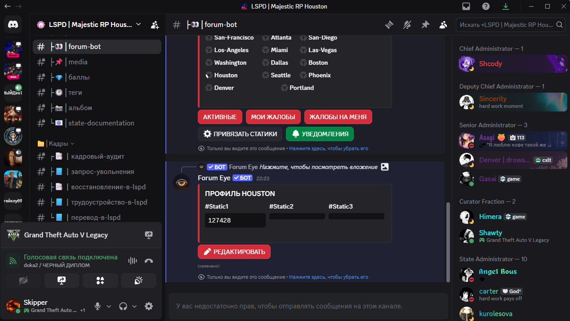Open user settings gear
Image resolution: width=570 pixels, height=321 pixels.
click(x=149, y=306)
